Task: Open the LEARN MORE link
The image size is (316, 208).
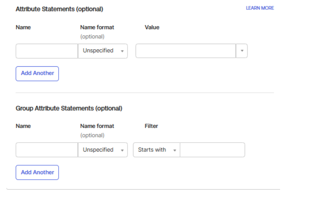Action: [260, 8]
